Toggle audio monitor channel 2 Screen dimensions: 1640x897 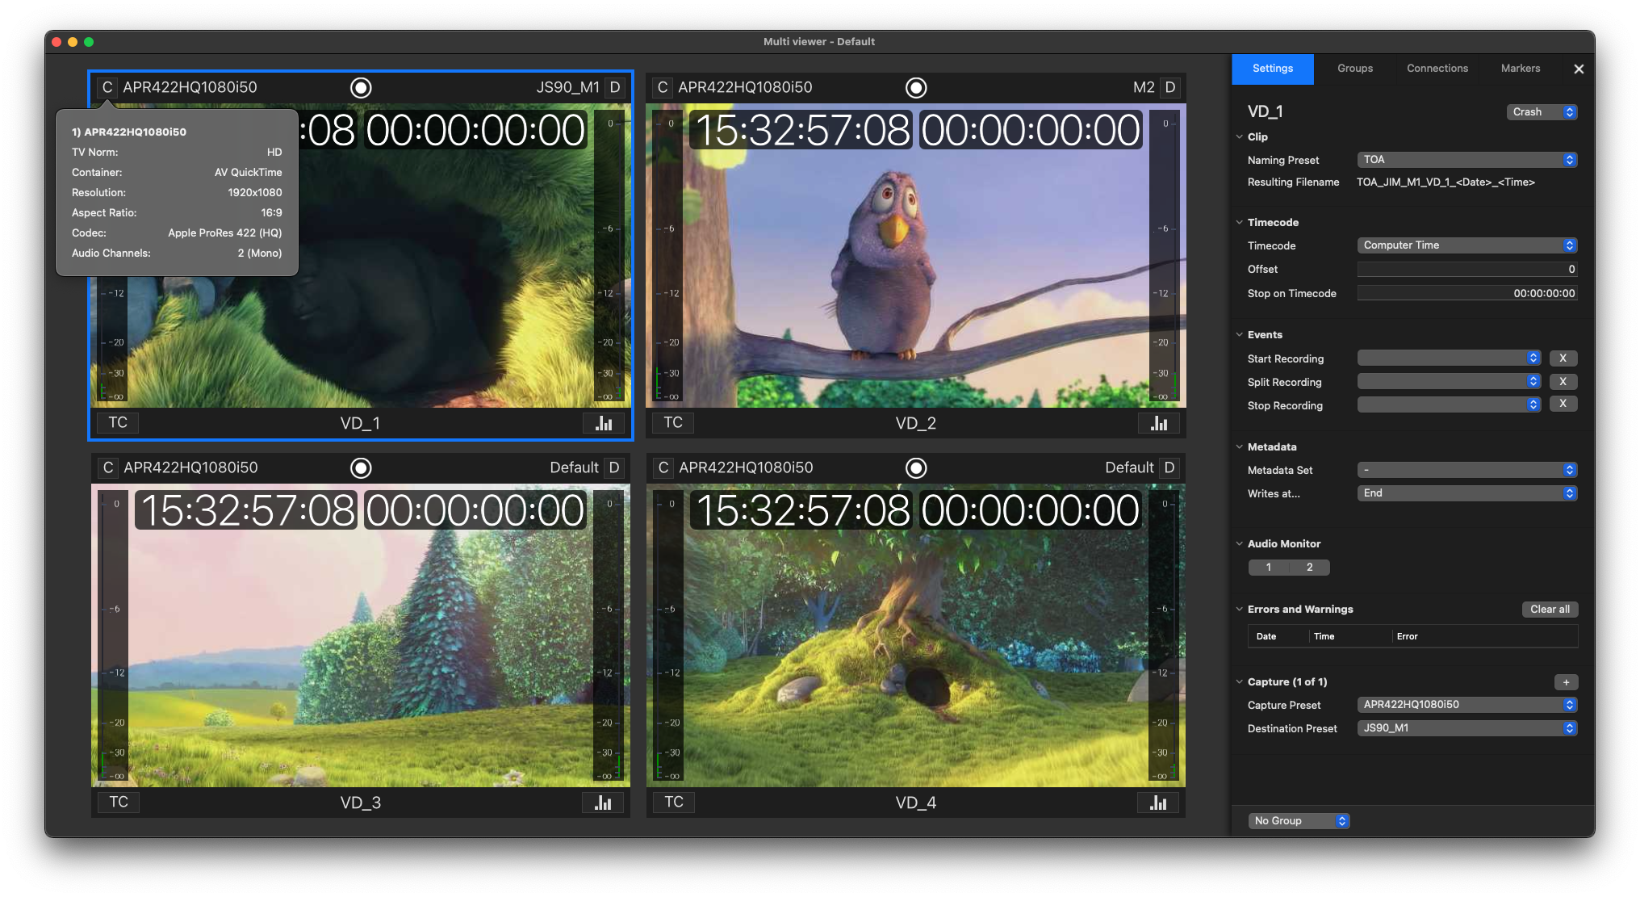click(x=1309, y=568)
